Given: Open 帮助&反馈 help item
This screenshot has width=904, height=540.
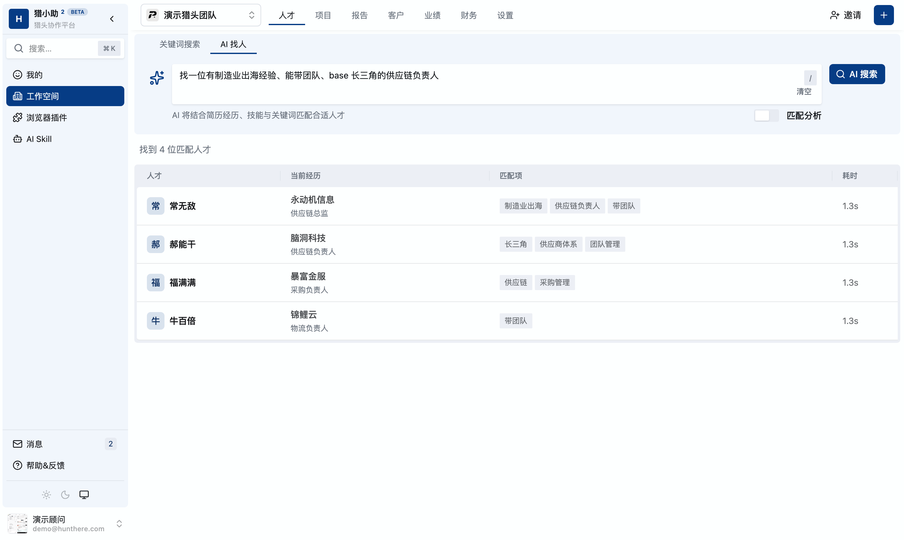Looking at the screenshot, I should tap(65, 465).
